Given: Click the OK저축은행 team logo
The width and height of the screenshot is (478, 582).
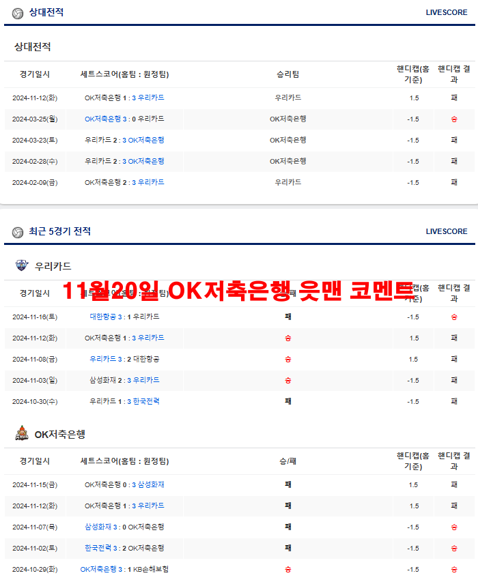Looking at the screenshot, I should click(x=22, y=433).
